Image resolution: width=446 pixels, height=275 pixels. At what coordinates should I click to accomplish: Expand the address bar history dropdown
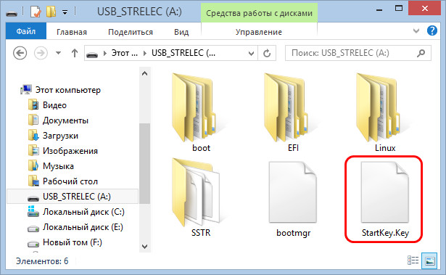pos(251,53)
